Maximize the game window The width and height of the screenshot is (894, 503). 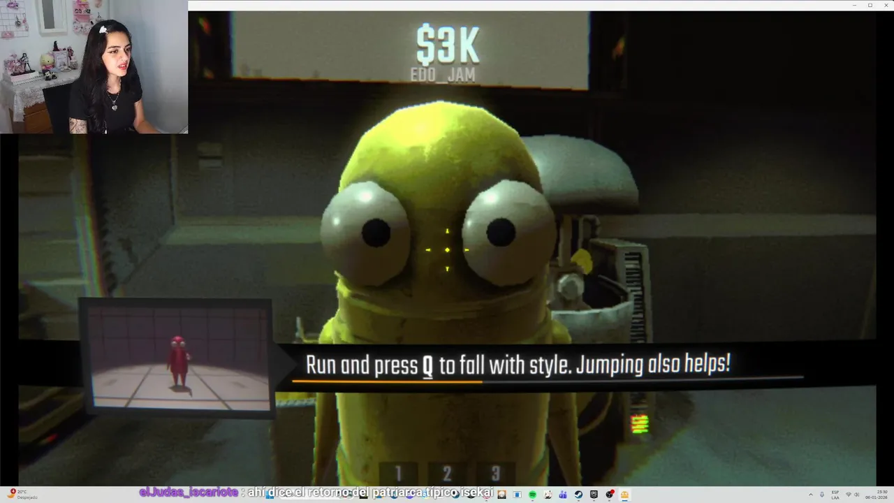pyautogui.click(x=870, y=5)
